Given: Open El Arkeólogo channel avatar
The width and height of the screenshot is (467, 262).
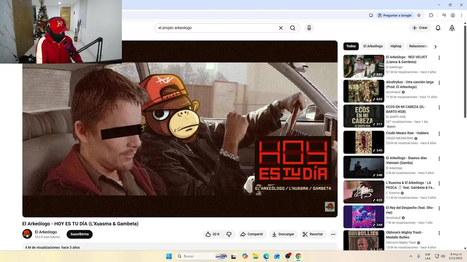Looking at the screenshot, I should tap(27, 234).
